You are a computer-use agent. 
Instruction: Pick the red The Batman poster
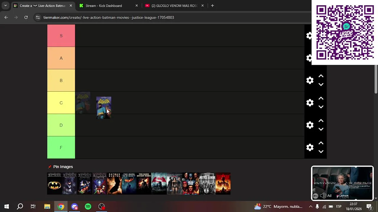coord(223,184)
